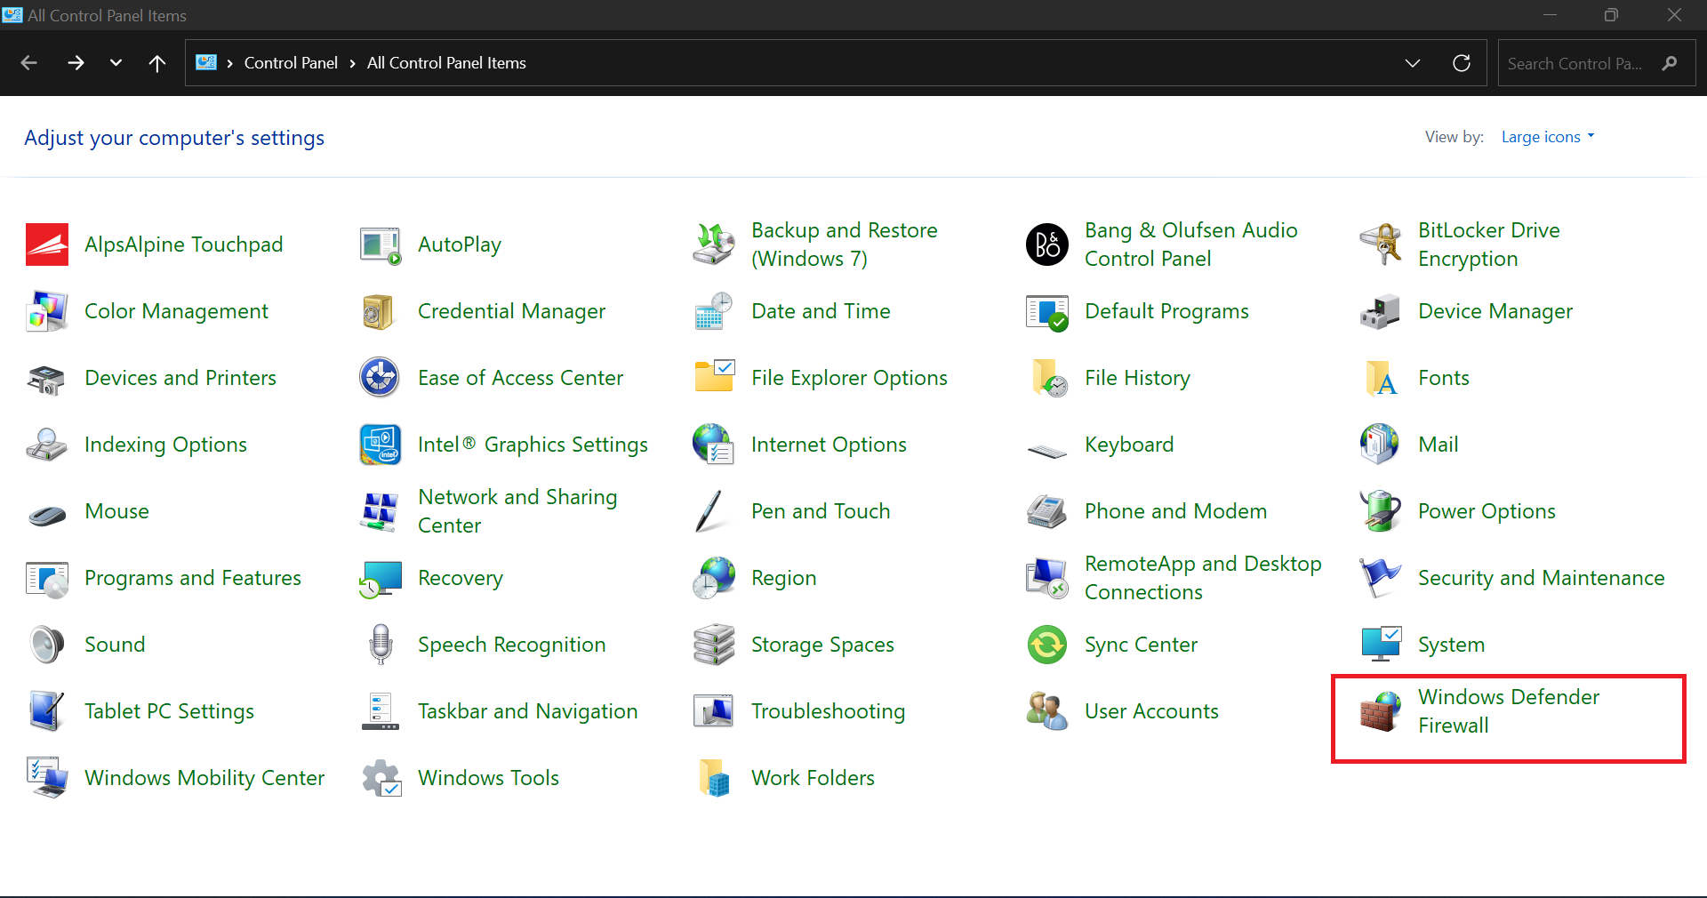
Task: Click the Color Management icon
Action: (x=47, y=311)
